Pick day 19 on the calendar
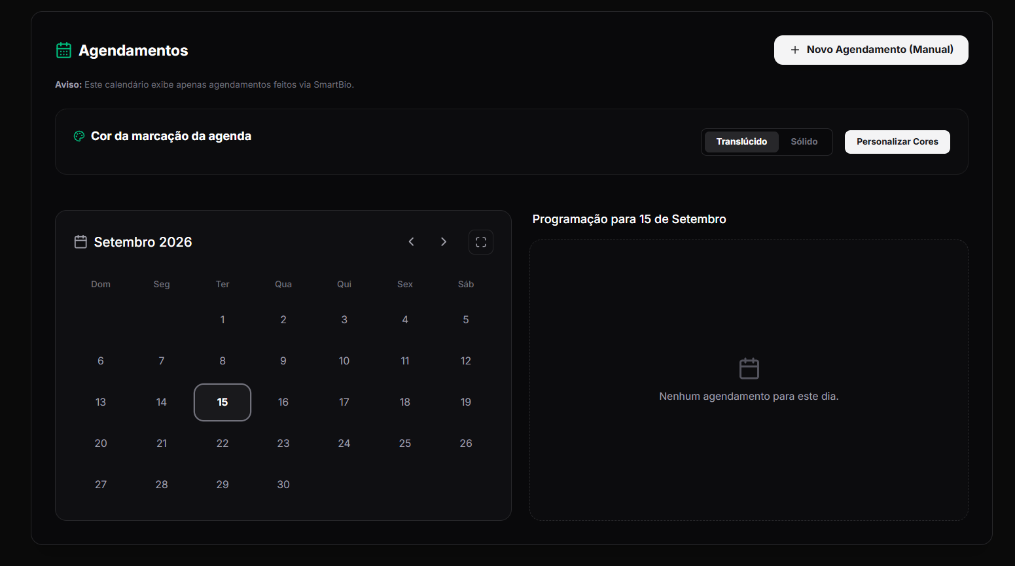Image resolution: width=1015 pixels, height=566 pixels. [466, 402]
